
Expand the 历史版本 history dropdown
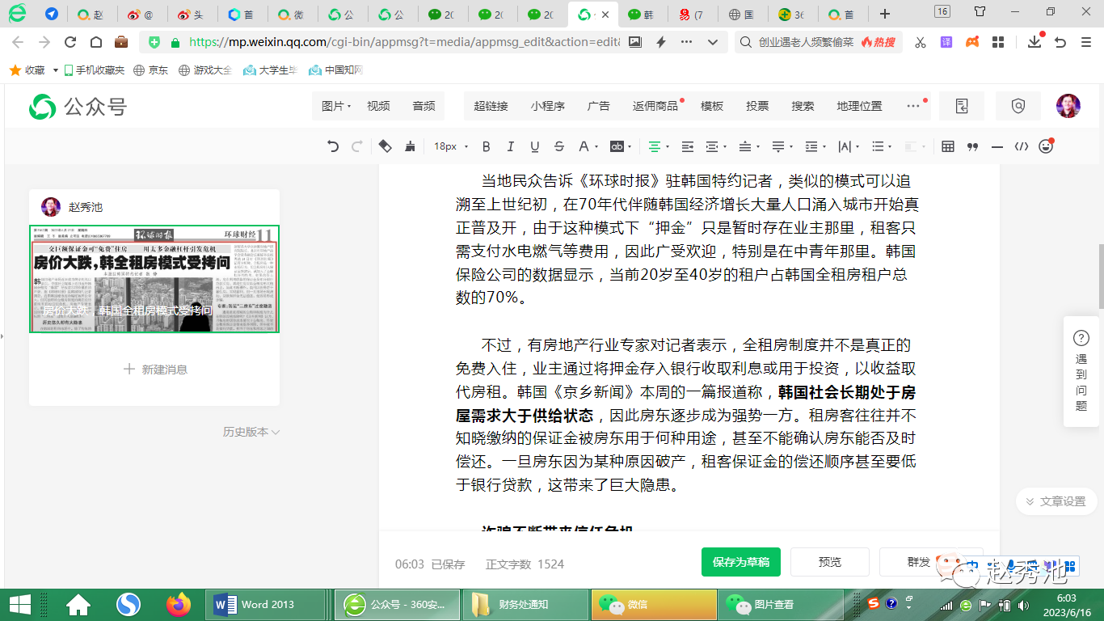(251, 432)
